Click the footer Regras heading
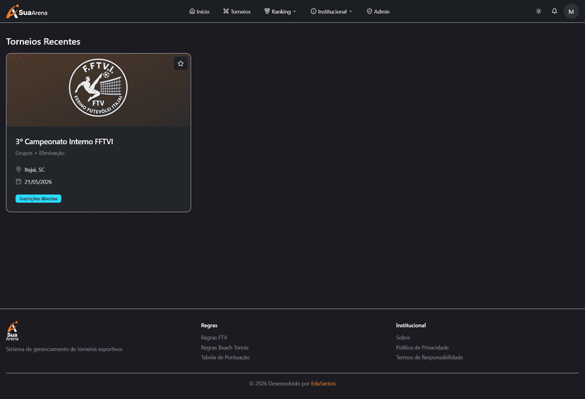The width and height of the screenshot is (585, 399). pyautogui.click(x=209, y=325)
